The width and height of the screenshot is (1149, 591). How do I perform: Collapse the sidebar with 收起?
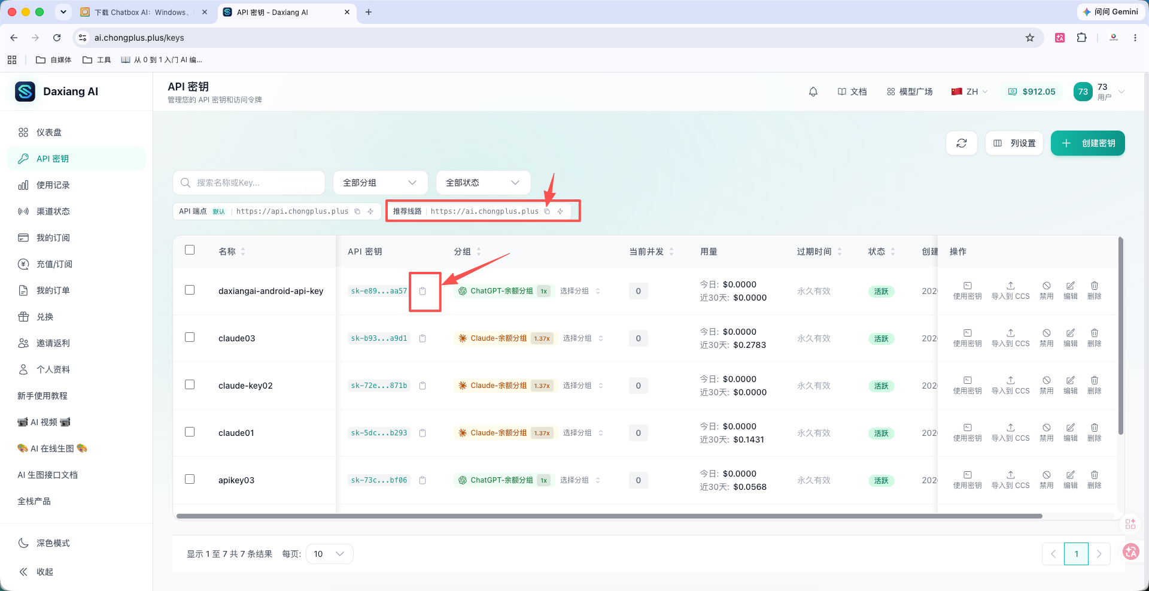point(76,572)
